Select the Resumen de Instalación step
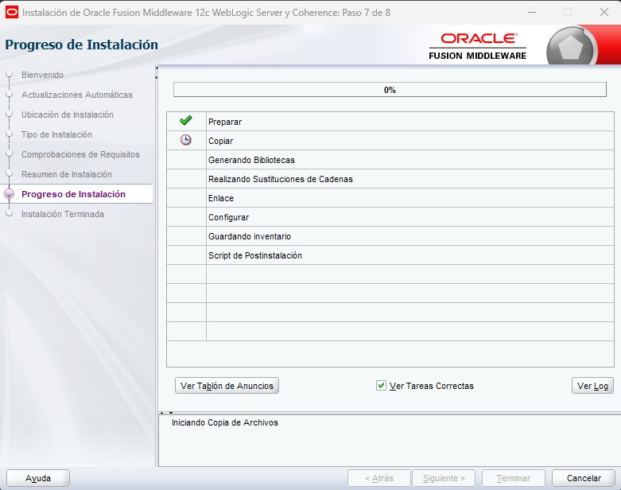The width and height of the screenshot is (621, 490). tap(67, 174)
